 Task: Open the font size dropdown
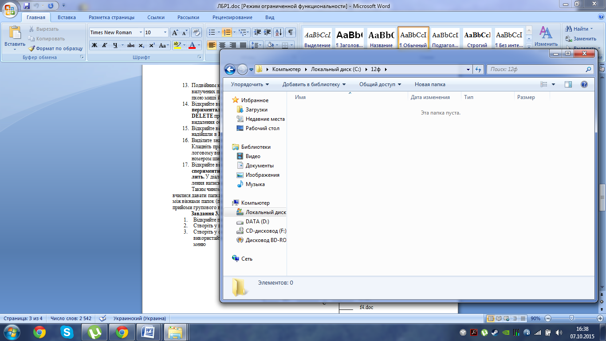165,32
